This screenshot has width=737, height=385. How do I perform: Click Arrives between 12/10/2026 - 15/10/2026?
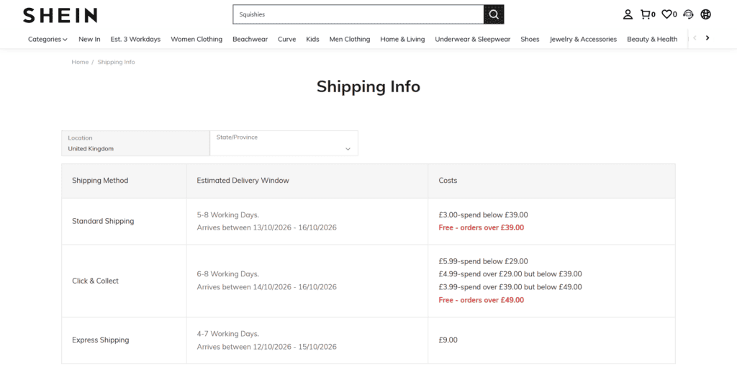tap(266, 347)
